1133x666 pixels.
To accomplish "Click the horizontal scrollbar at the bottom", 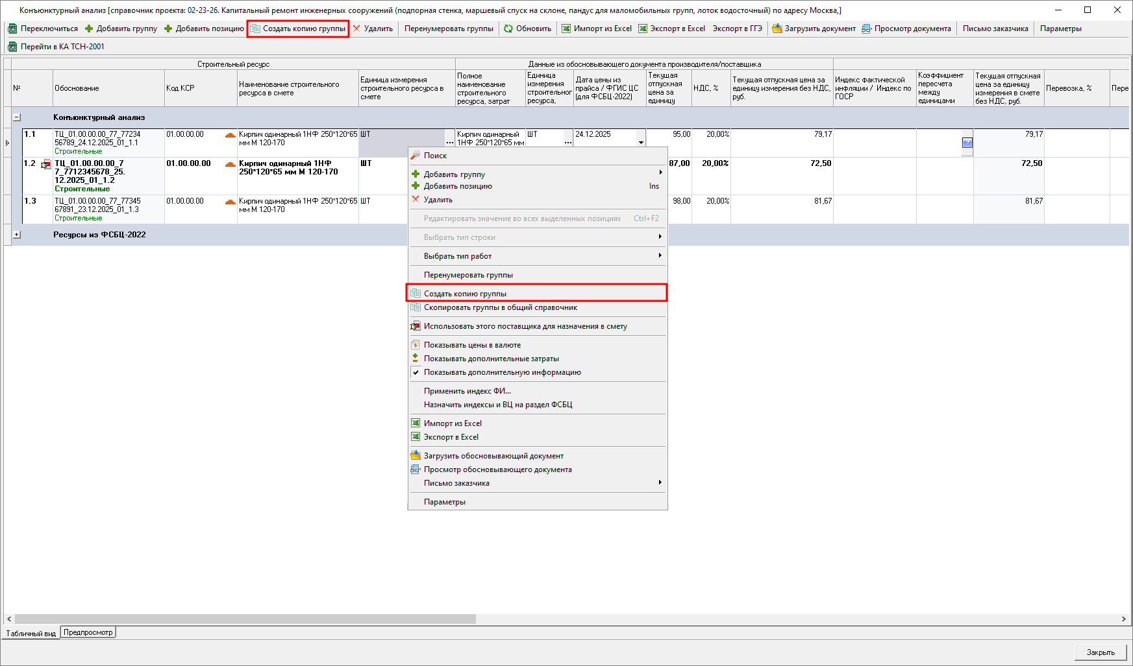I will [x=245, y=619].
